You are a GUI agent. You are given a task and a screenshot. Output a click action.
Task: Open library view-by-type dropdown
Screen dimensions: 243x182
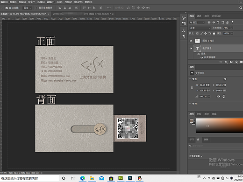point(196,156)
